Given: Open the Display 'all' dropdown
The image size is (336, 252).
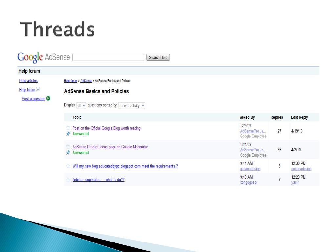Looking at the screenshot, I should (x=81, y=105).
